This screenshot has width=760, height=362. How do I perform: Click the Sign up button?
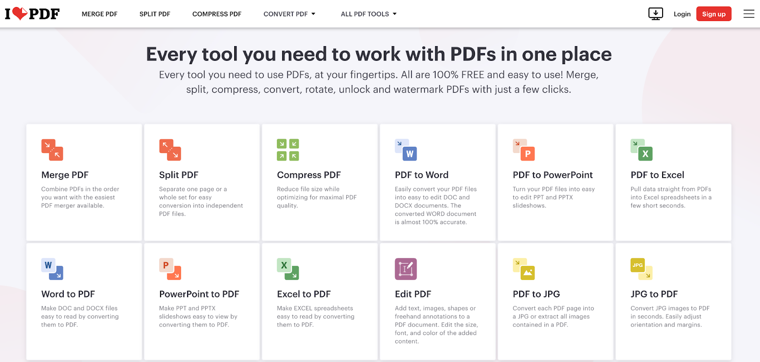tap(714, 14)
